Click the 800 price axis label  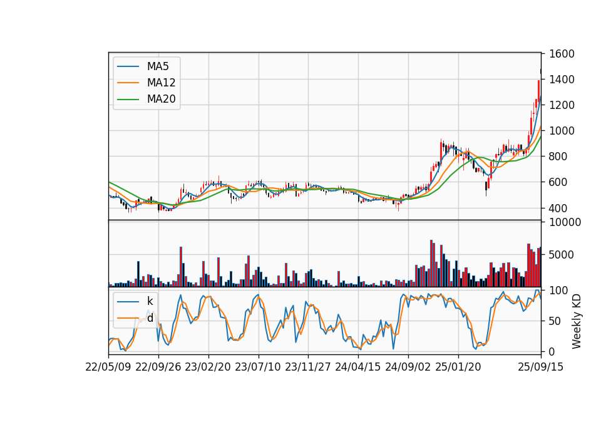coord(559,157)
